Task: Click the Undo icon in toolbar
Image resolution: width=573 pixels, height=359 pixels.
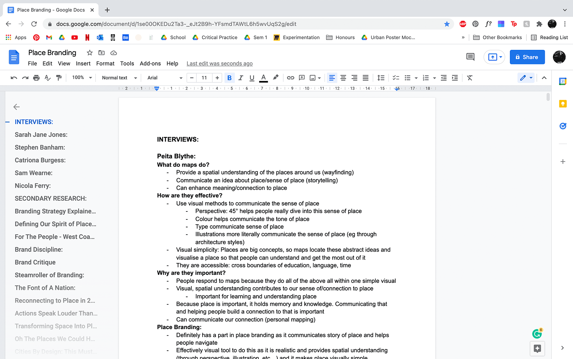Action: point(14,78)
